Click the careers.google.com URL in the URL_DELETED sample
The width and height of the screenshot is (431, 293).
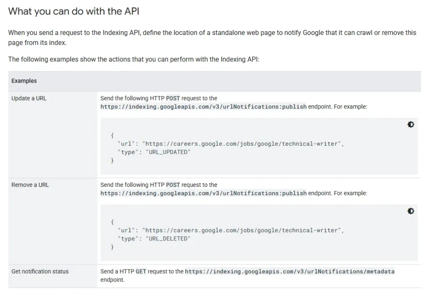[x=242, y=231]
